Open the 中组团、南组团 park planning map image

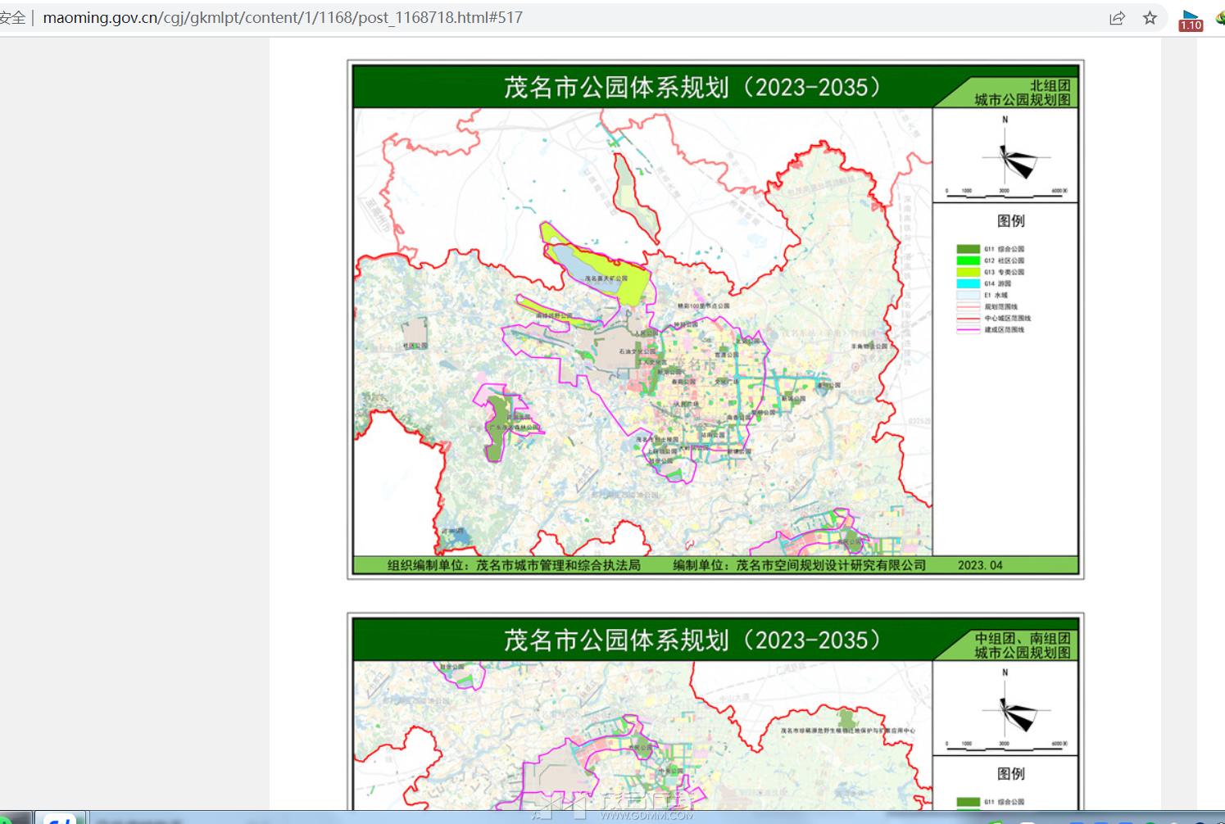[x=715, y=711]
